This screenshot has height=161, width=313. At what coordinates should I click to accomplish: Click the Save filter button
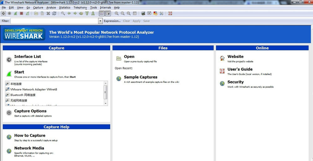tap(146, 21)
